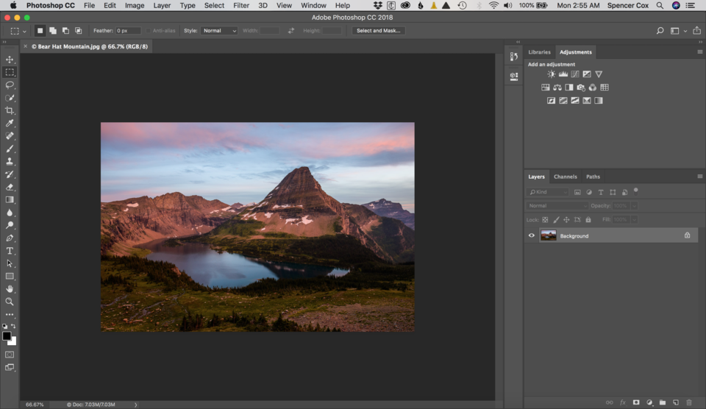Click the foreground color swatch

(7, 336)
